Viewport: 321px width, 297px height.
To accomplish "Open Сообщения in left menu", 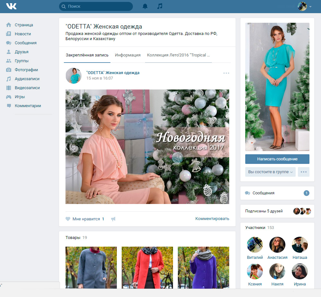I will (26, 43).
